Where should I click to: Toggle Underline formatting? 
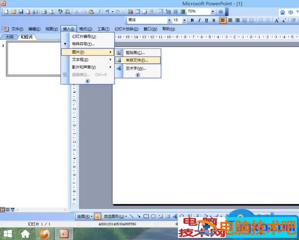(206, 20)
